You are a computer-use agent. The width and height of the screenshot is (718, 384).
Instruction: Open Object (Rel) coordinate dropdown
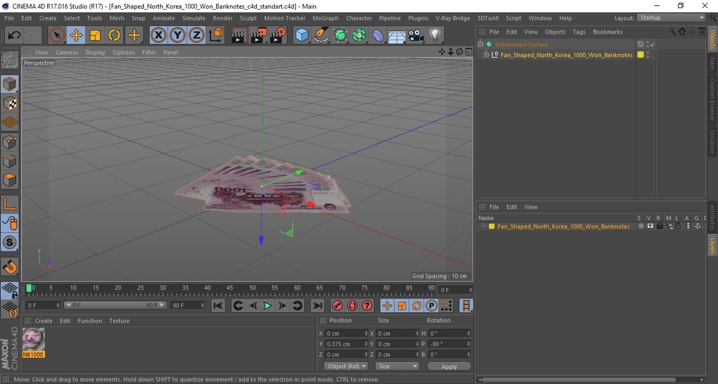pos(346,366)
